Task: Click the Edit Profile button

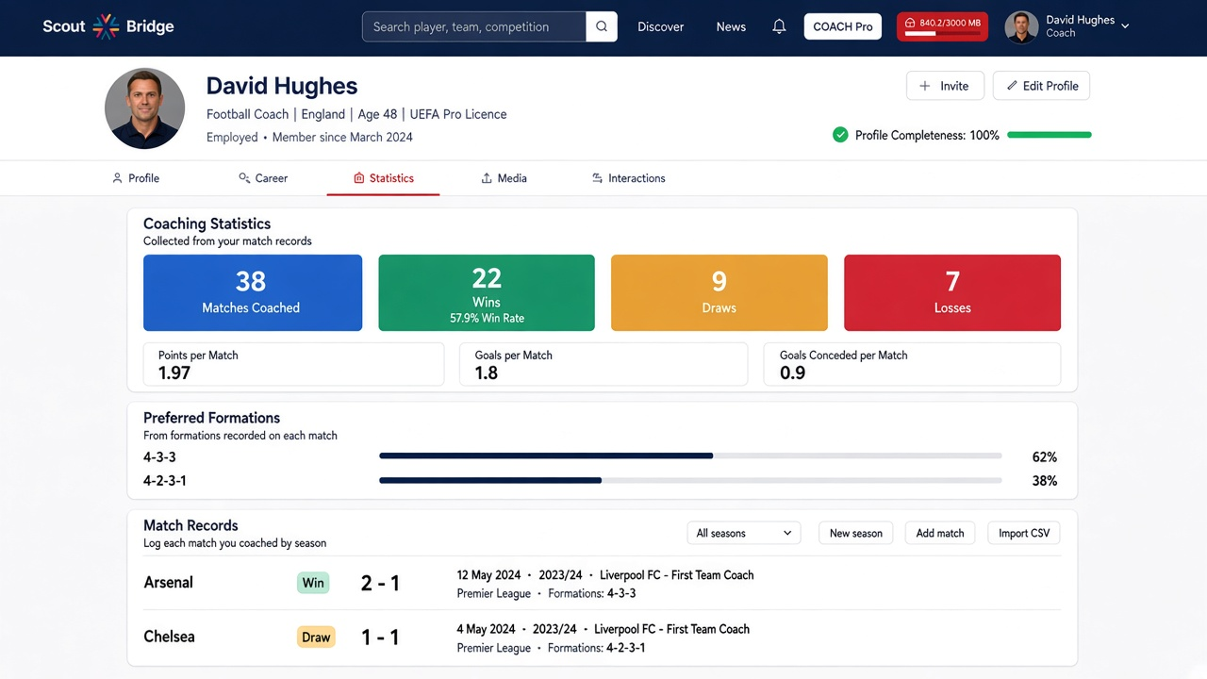Action: coord(1042,86)
